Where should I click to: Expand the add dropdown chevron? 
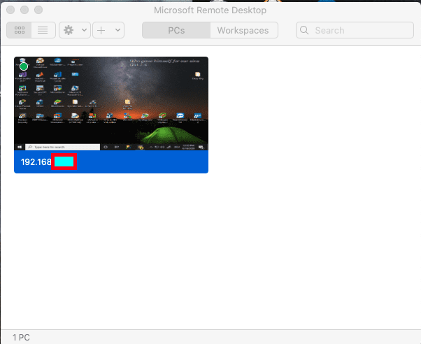click(x=118, y=30)
